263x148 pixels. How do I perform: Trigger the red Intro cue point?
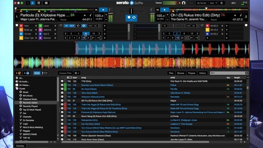(21, 26)
